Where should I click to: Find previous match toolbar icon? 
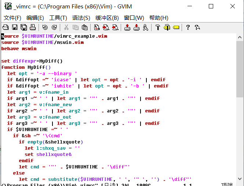tap(115, 27)
